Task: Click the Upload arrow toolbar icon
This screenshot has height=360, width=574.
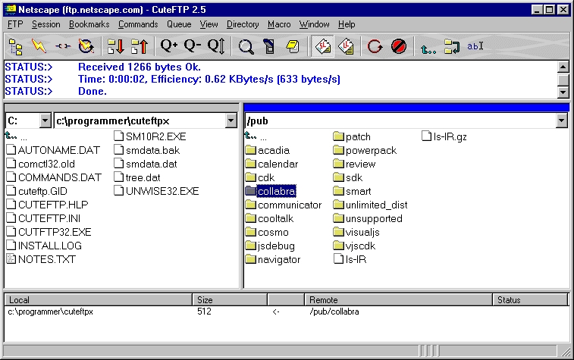Action: coord(140,46)
